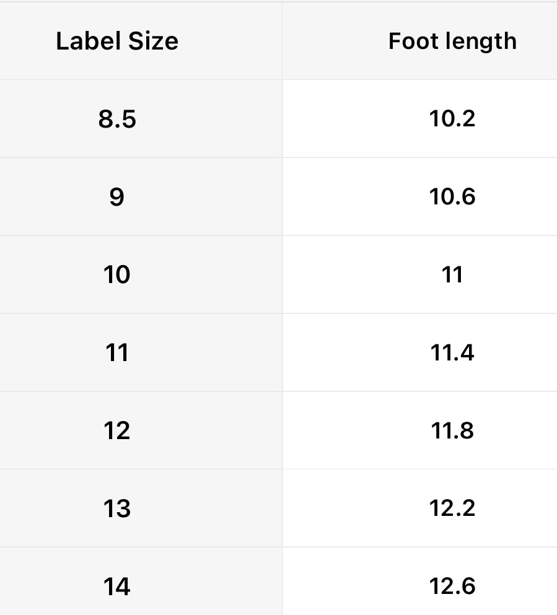Click the 11.4 foot length value
The width and height of the screenshot is (557, 615).
[452, 352]
